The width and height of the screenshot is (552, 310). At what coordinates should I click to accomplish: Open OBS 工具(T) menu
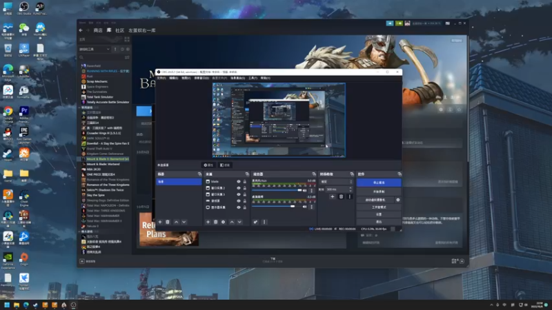[253, 78]
